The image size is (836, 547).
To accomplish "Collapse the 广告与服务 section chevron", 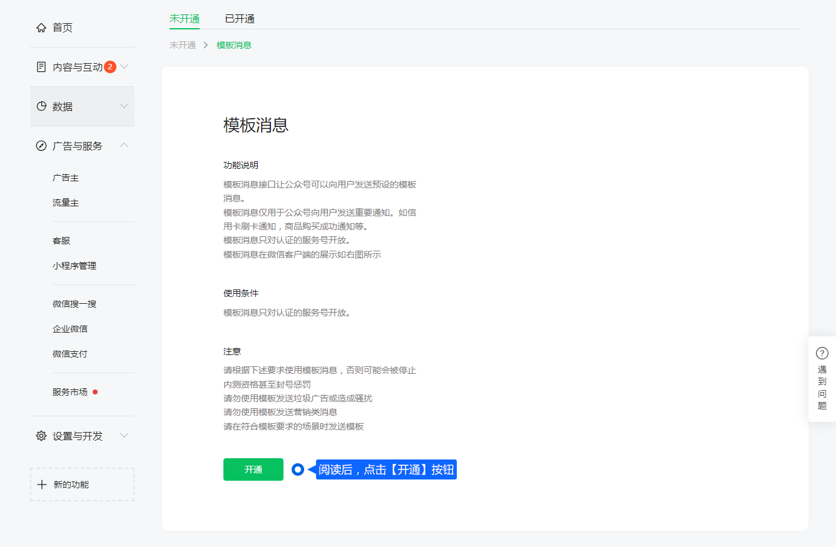I will pos(124,146).
